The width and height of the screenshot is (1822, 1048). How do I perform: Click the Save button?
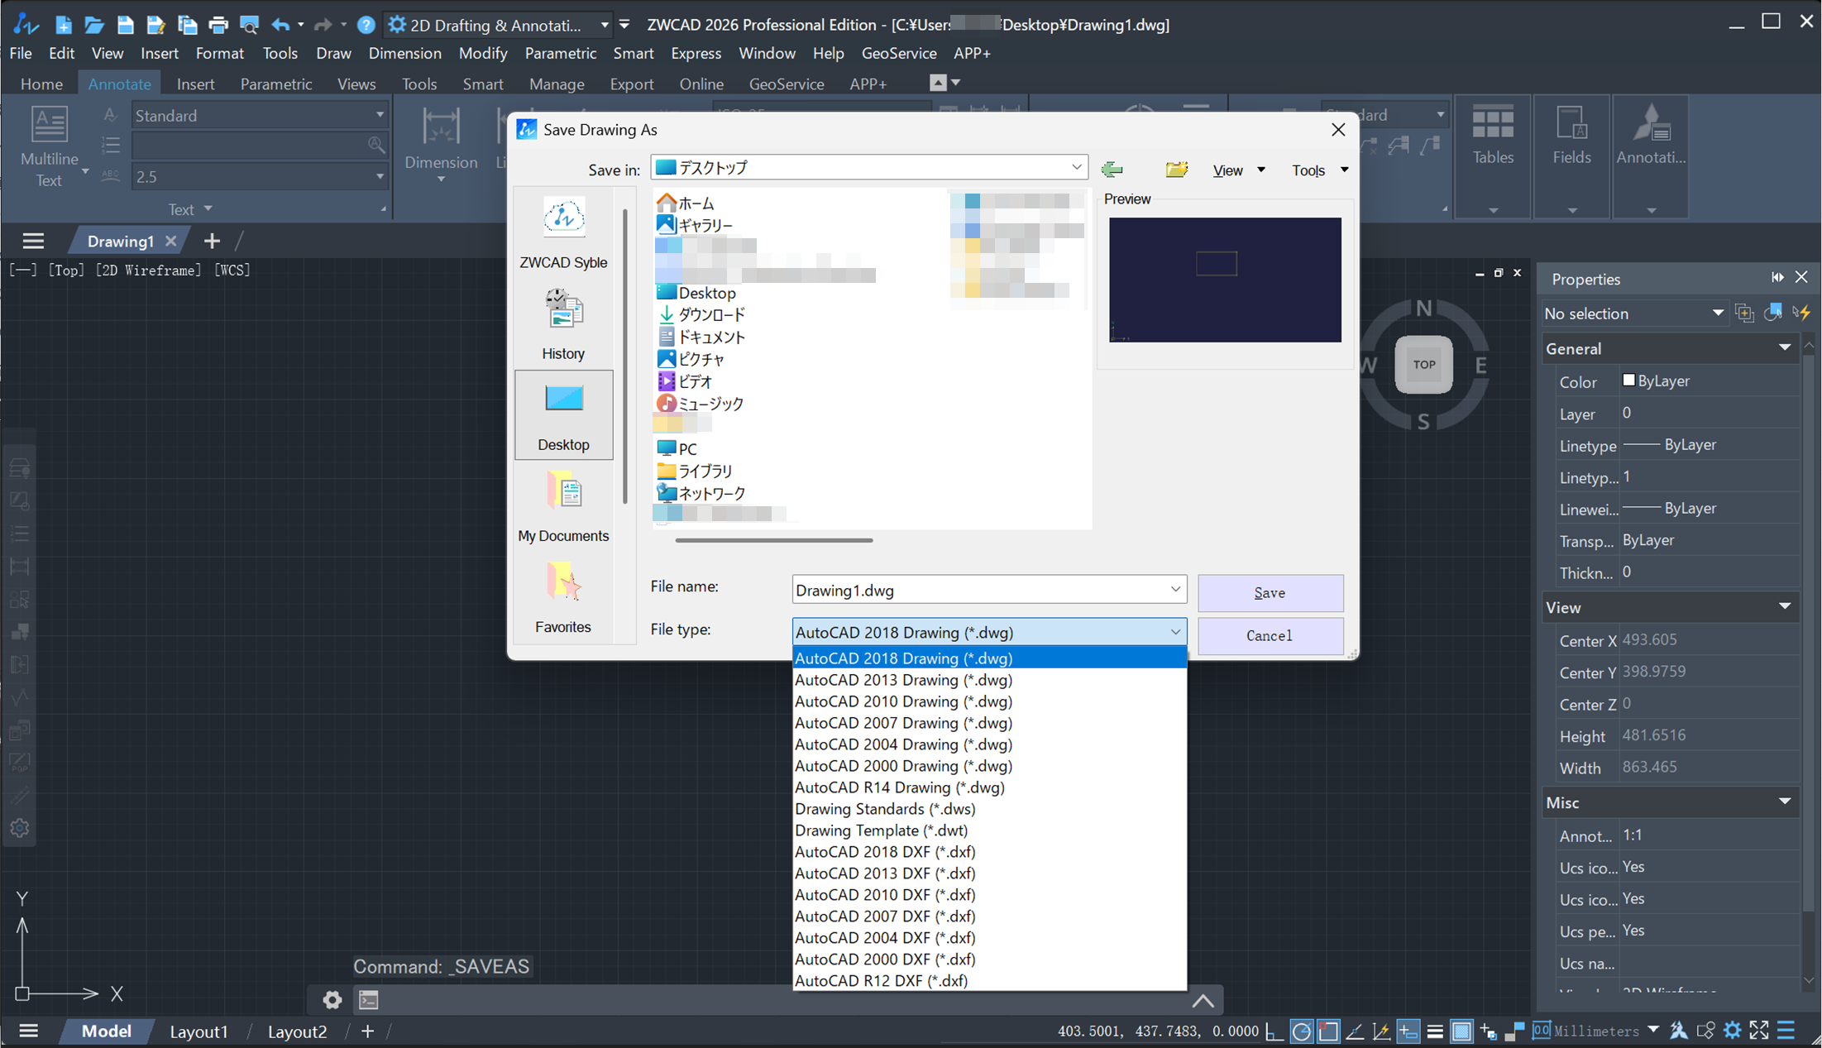tap(1270, 593)
